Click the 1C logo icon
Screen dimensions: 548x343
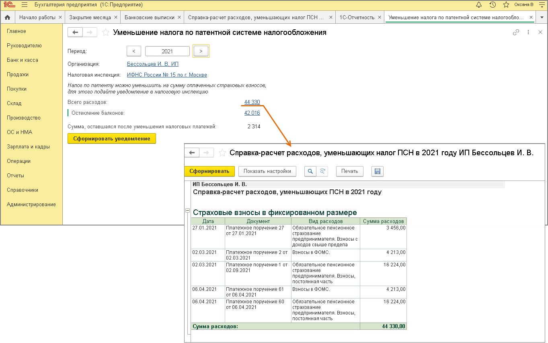(9, 5)
